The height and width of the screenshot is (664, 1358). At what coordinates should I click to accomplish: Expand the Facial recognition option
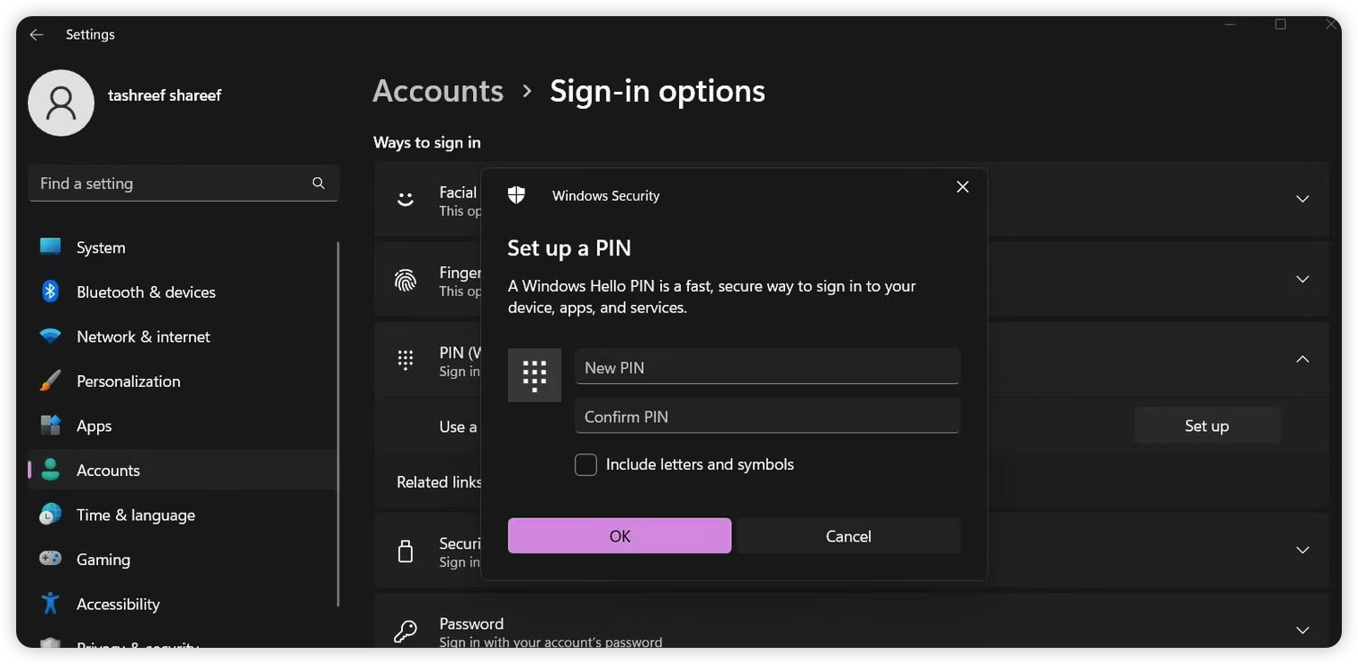coord(1302,199)
